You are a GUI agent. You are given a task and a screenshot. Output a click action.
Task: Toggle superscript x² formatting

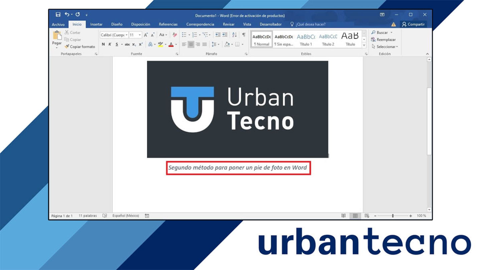[x=141, y=44]
